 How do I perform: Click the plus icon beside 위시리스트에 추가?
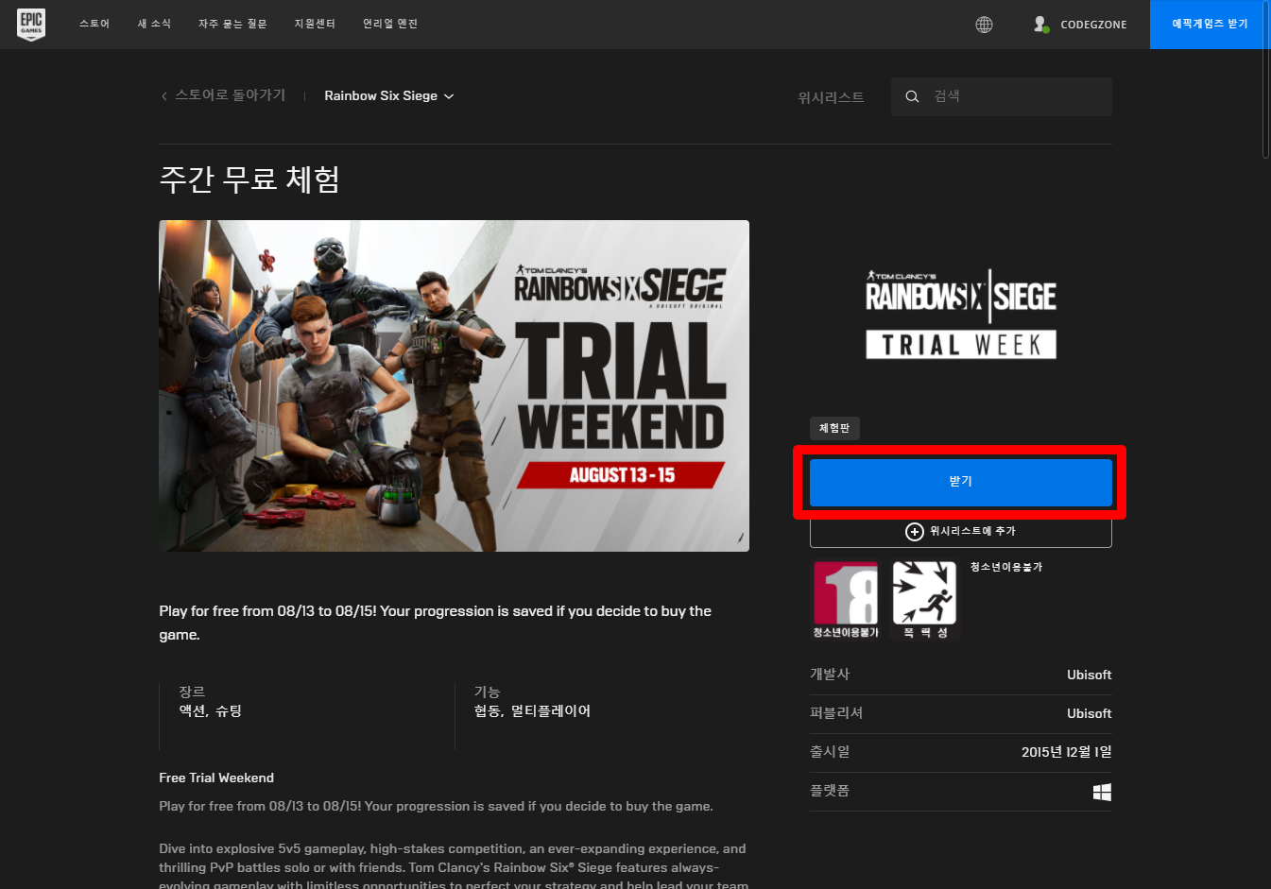(914, 532)
